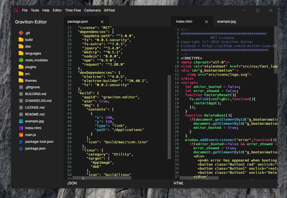Expand the themes folder
This screenshot has width=287, height=198.
(21, 80)
